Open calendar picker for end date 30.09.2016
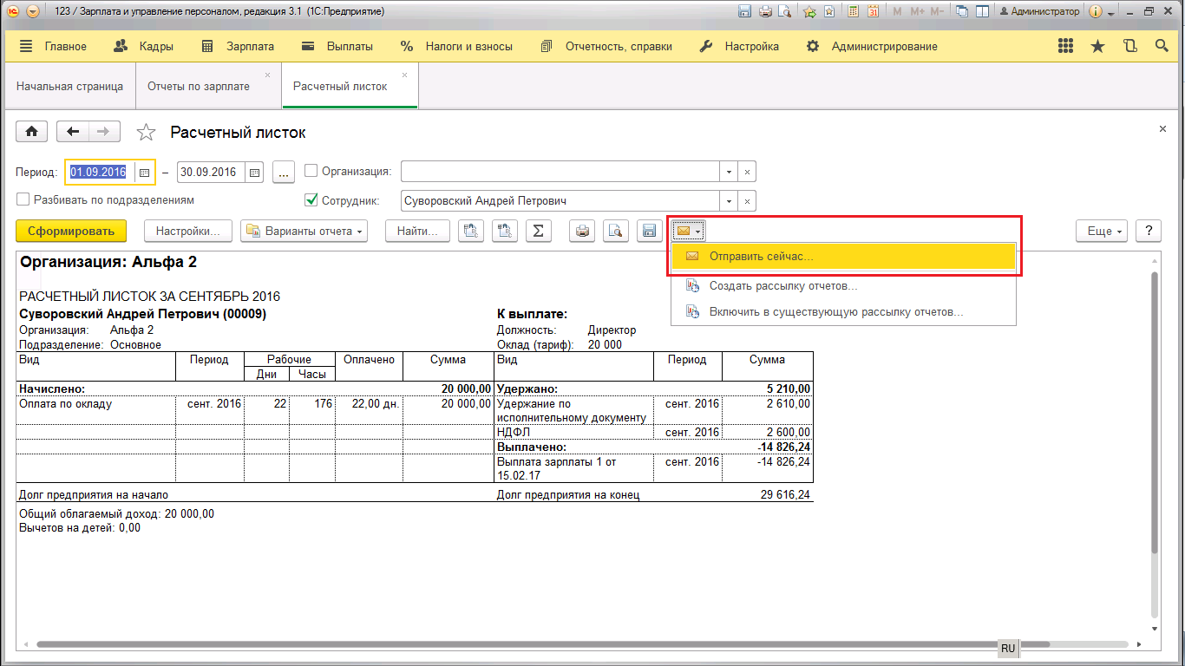This screenshot has height=666, width=1185. click(x=255, y=173)
